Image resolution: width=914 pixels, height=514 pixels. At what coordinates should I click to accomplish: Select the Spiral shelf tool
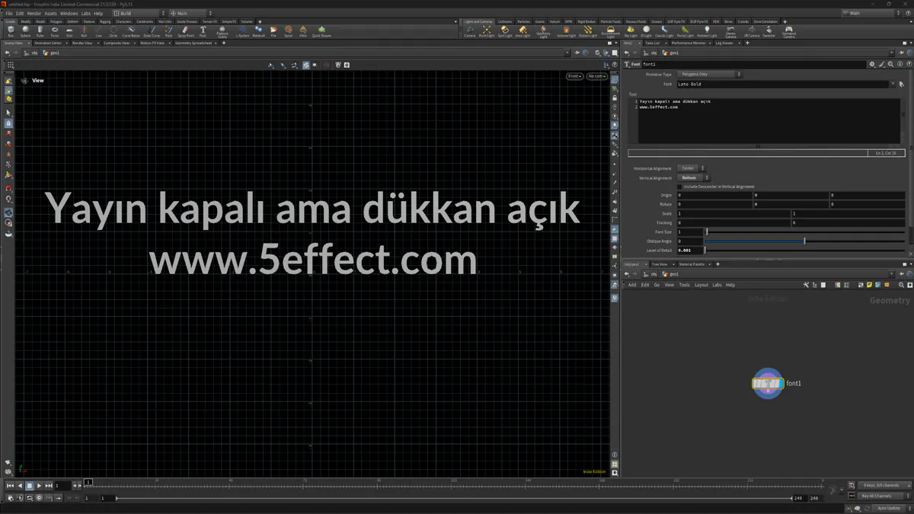point(288,31)
